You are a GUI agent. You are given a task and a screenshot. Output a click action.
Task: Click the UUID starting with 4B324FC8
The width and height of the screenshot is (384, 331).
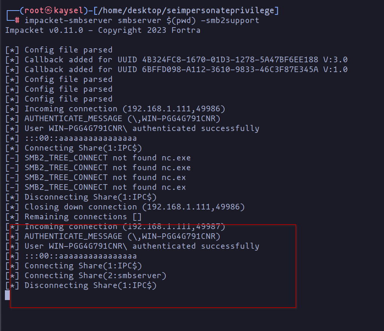click(231, 60)
